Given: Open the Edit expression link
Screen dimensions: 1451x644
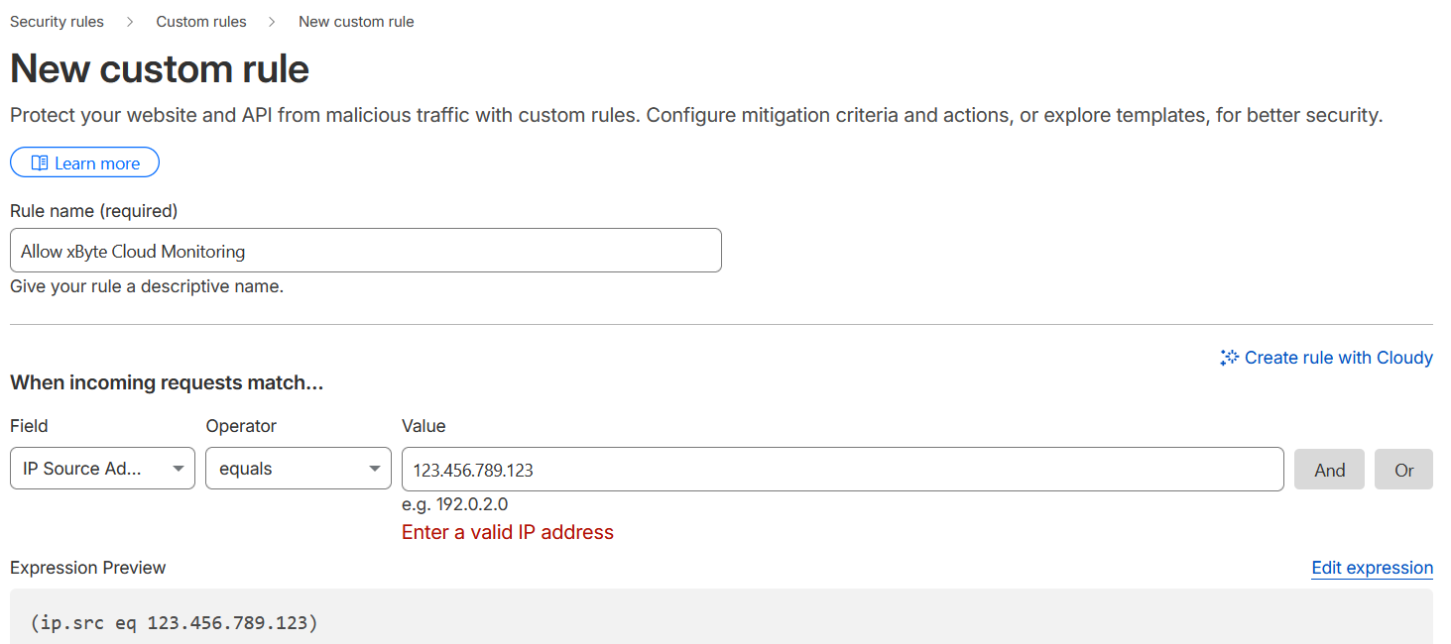Looking at the screenshot, I should 1372,568.
